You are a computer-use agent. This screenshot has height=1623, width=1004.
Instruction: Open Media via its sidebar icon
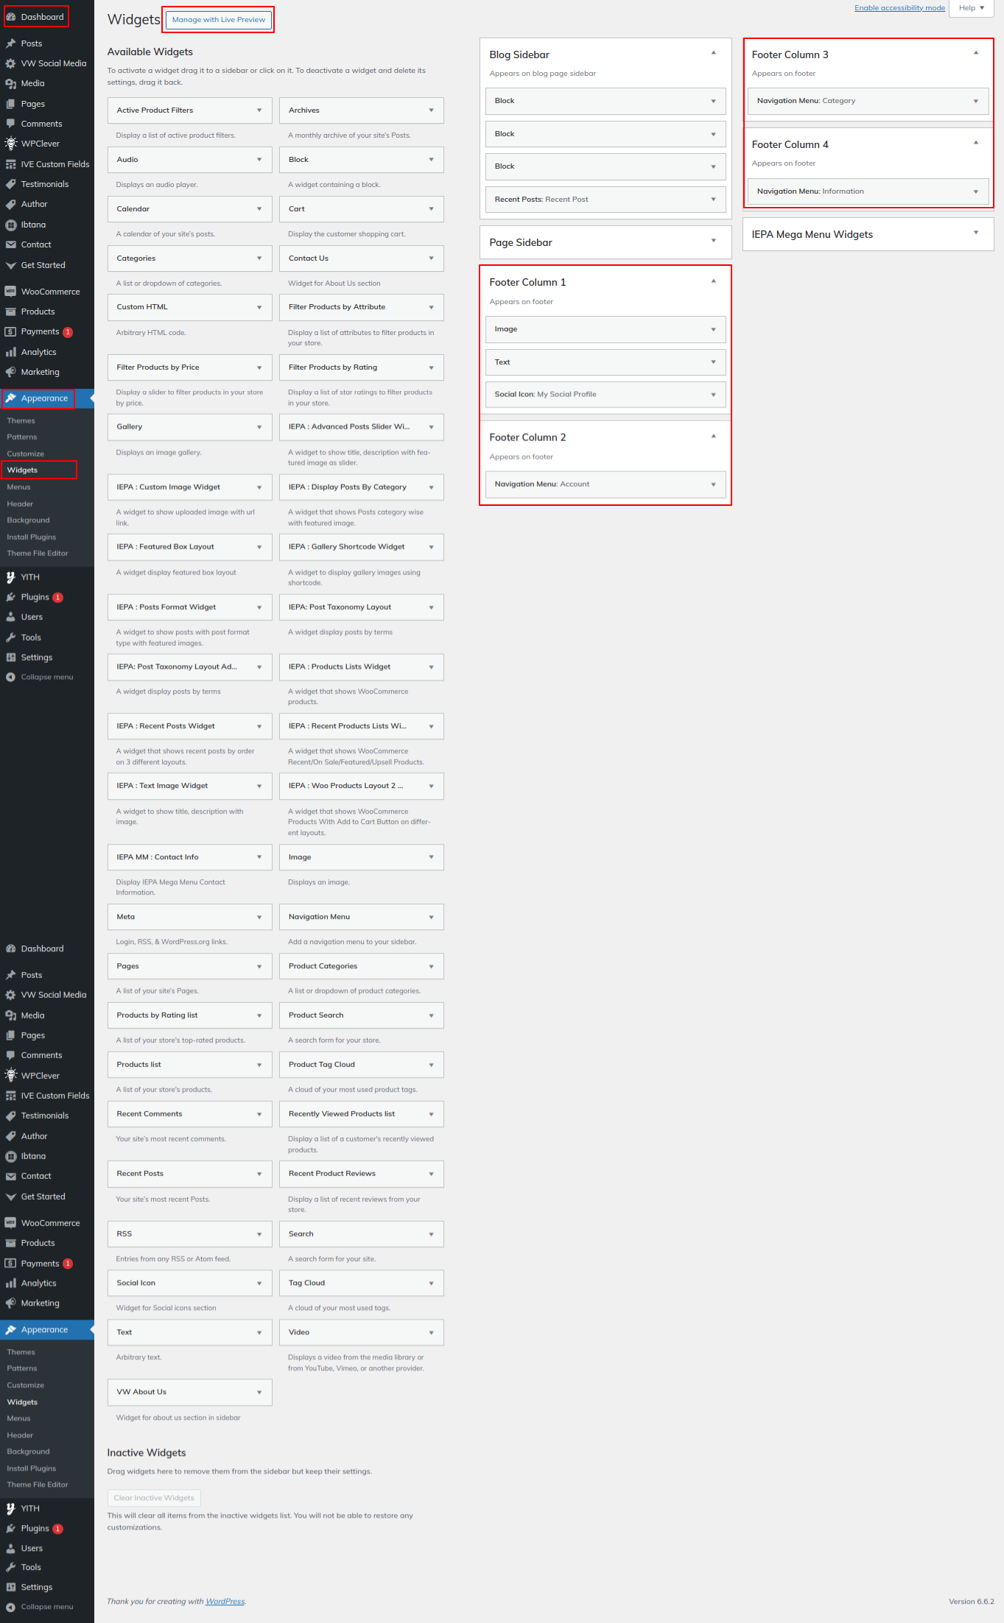11,84
